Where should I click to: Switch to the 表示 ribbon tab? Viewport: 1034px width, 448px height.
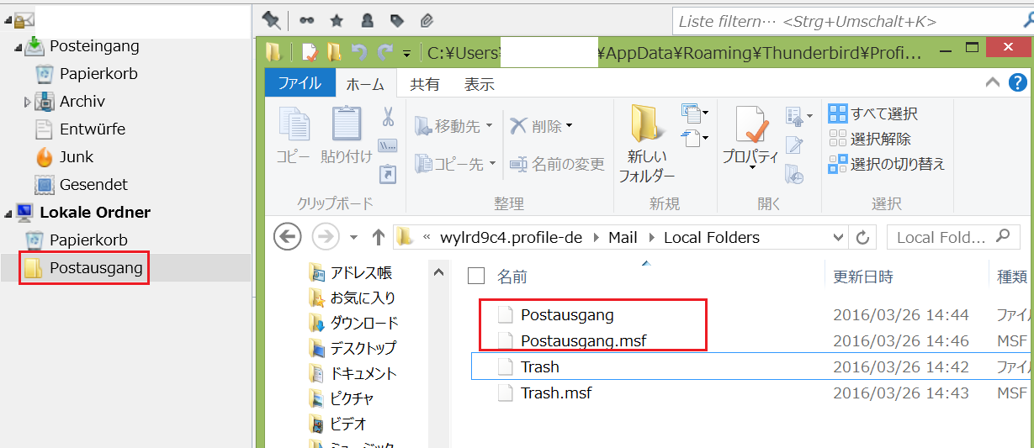pos(480,84)
